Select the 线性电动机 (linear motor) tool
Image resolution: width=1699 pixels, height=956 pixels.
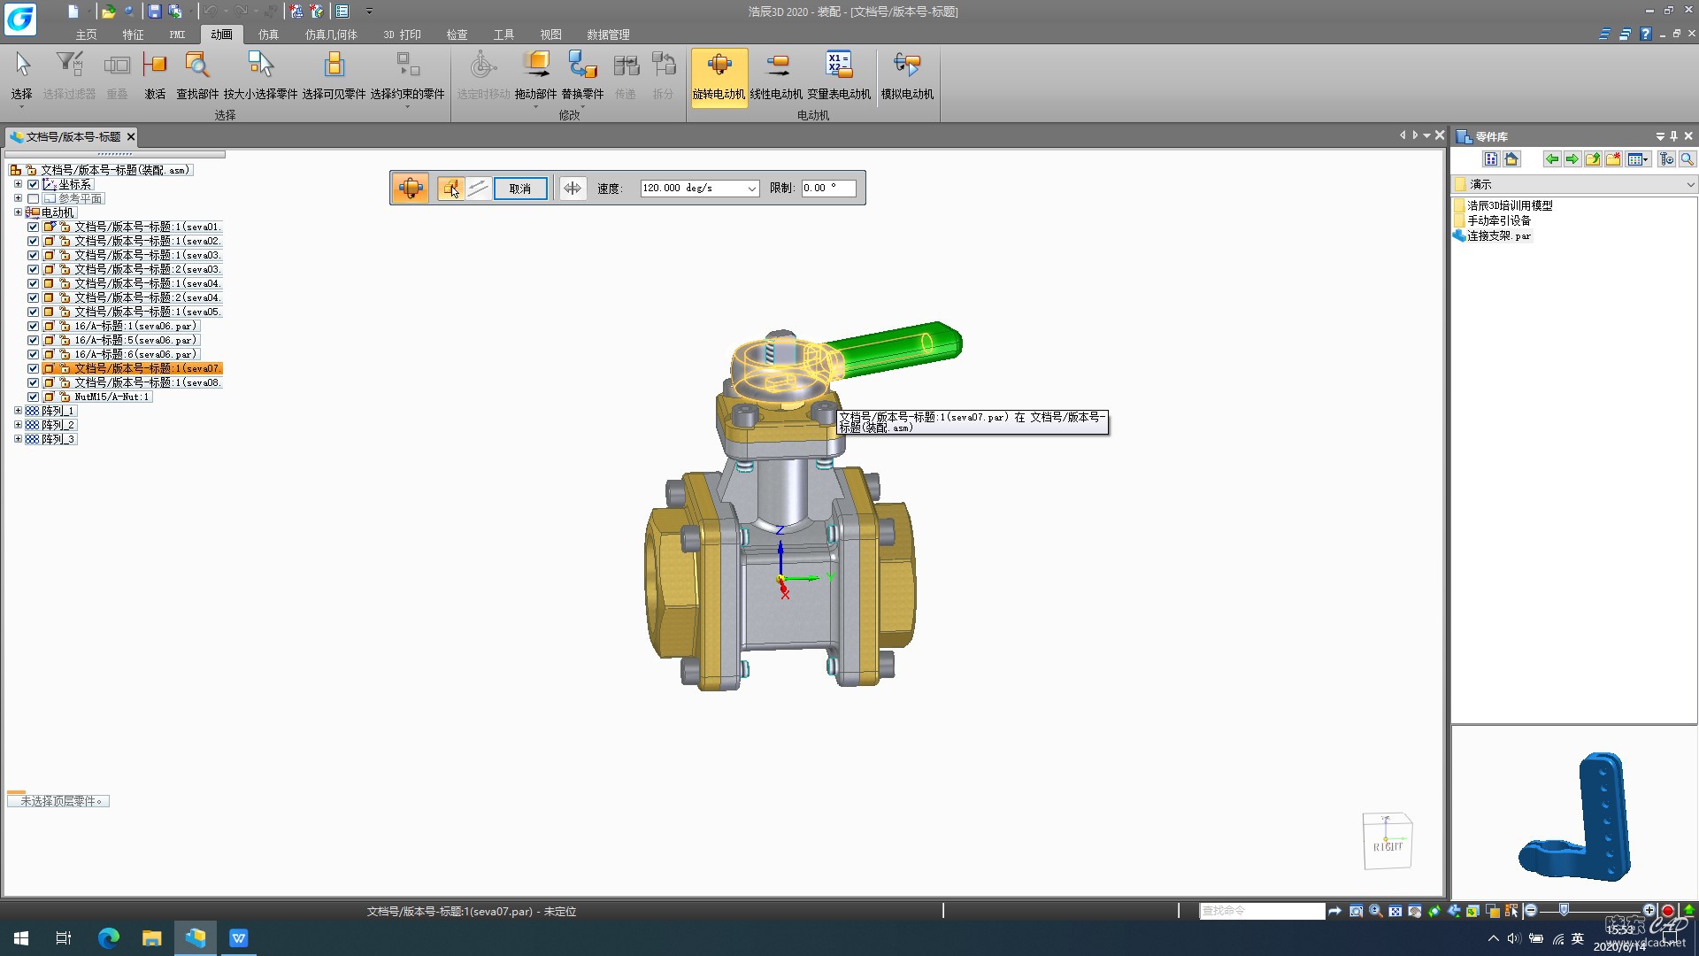point(776,76)
